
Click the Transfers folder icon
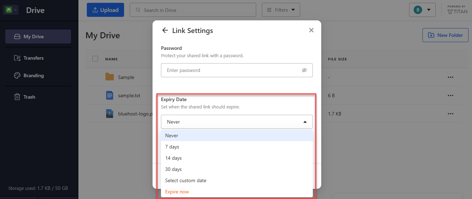(x=17, y=58)
